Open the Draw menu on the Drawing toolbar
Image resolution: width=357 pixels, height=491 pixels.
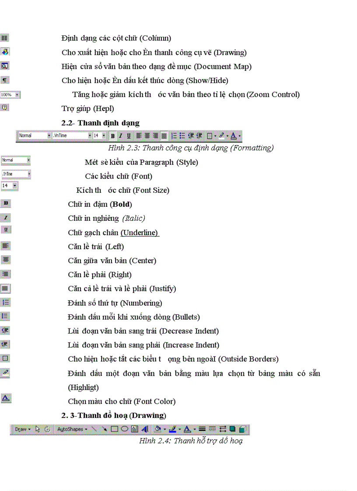(x=20, y=429)
